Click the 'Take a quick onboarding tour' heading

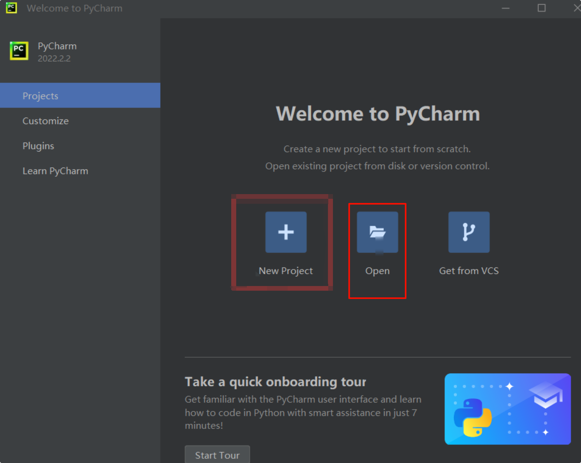pyautogui.click(x=275, y=382)
